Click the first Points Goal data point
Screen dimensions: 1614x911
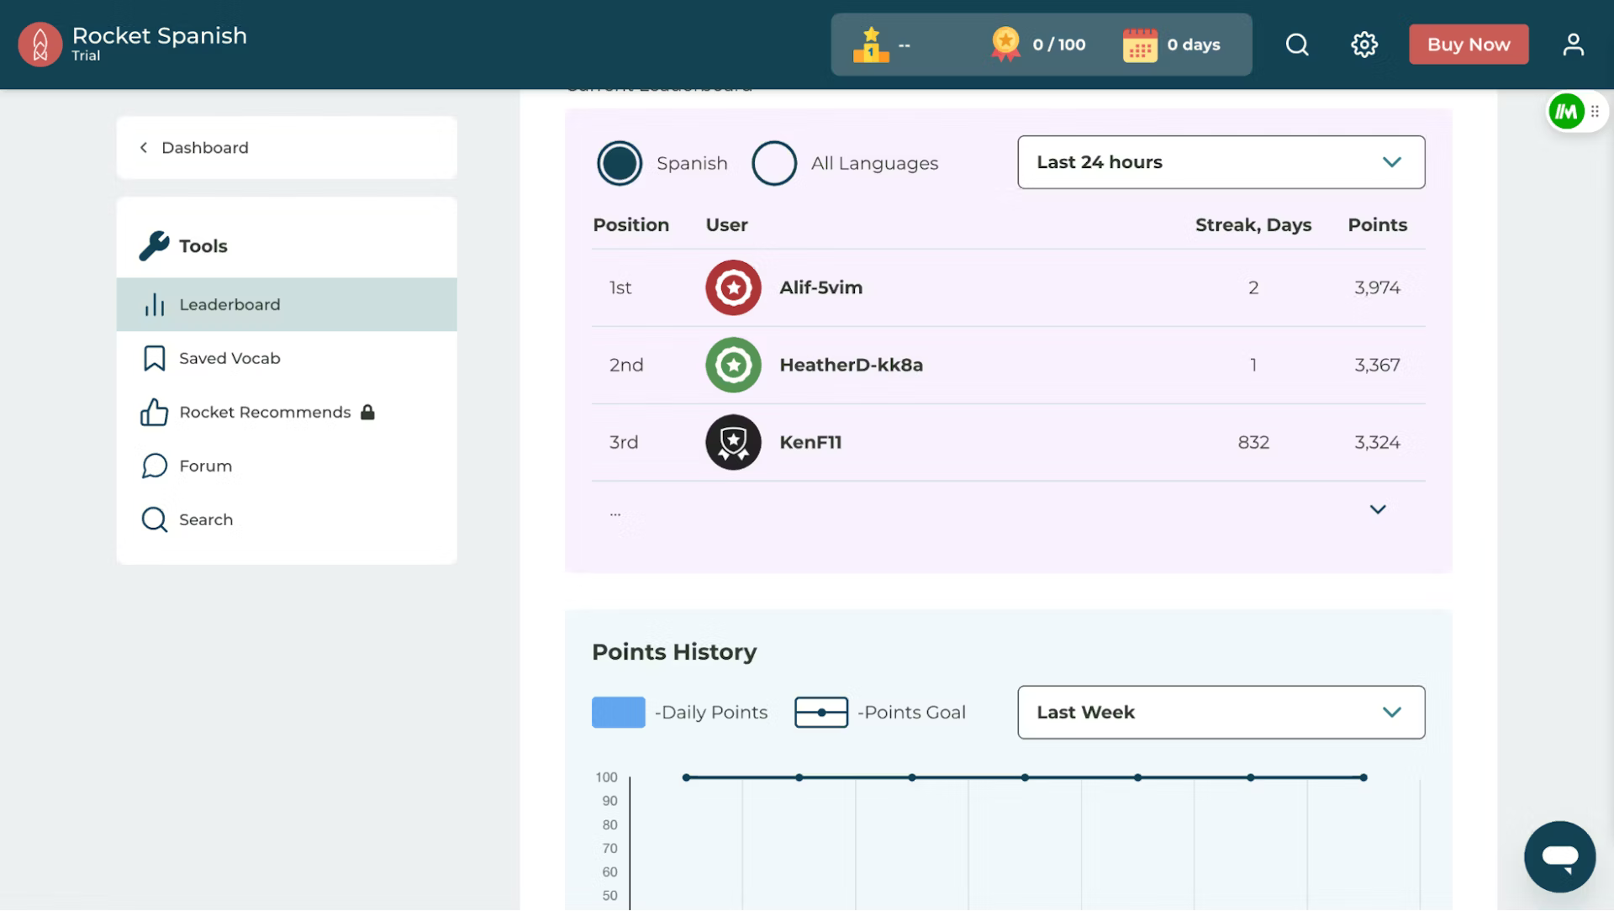coord(686,777)
